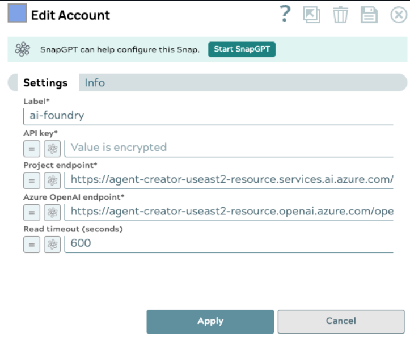Open SnapGPT icon for Azure OpenAI endpoint
The width and height of the screenshot is (410, 337).
pyautogui.click(x=52, y=212)
